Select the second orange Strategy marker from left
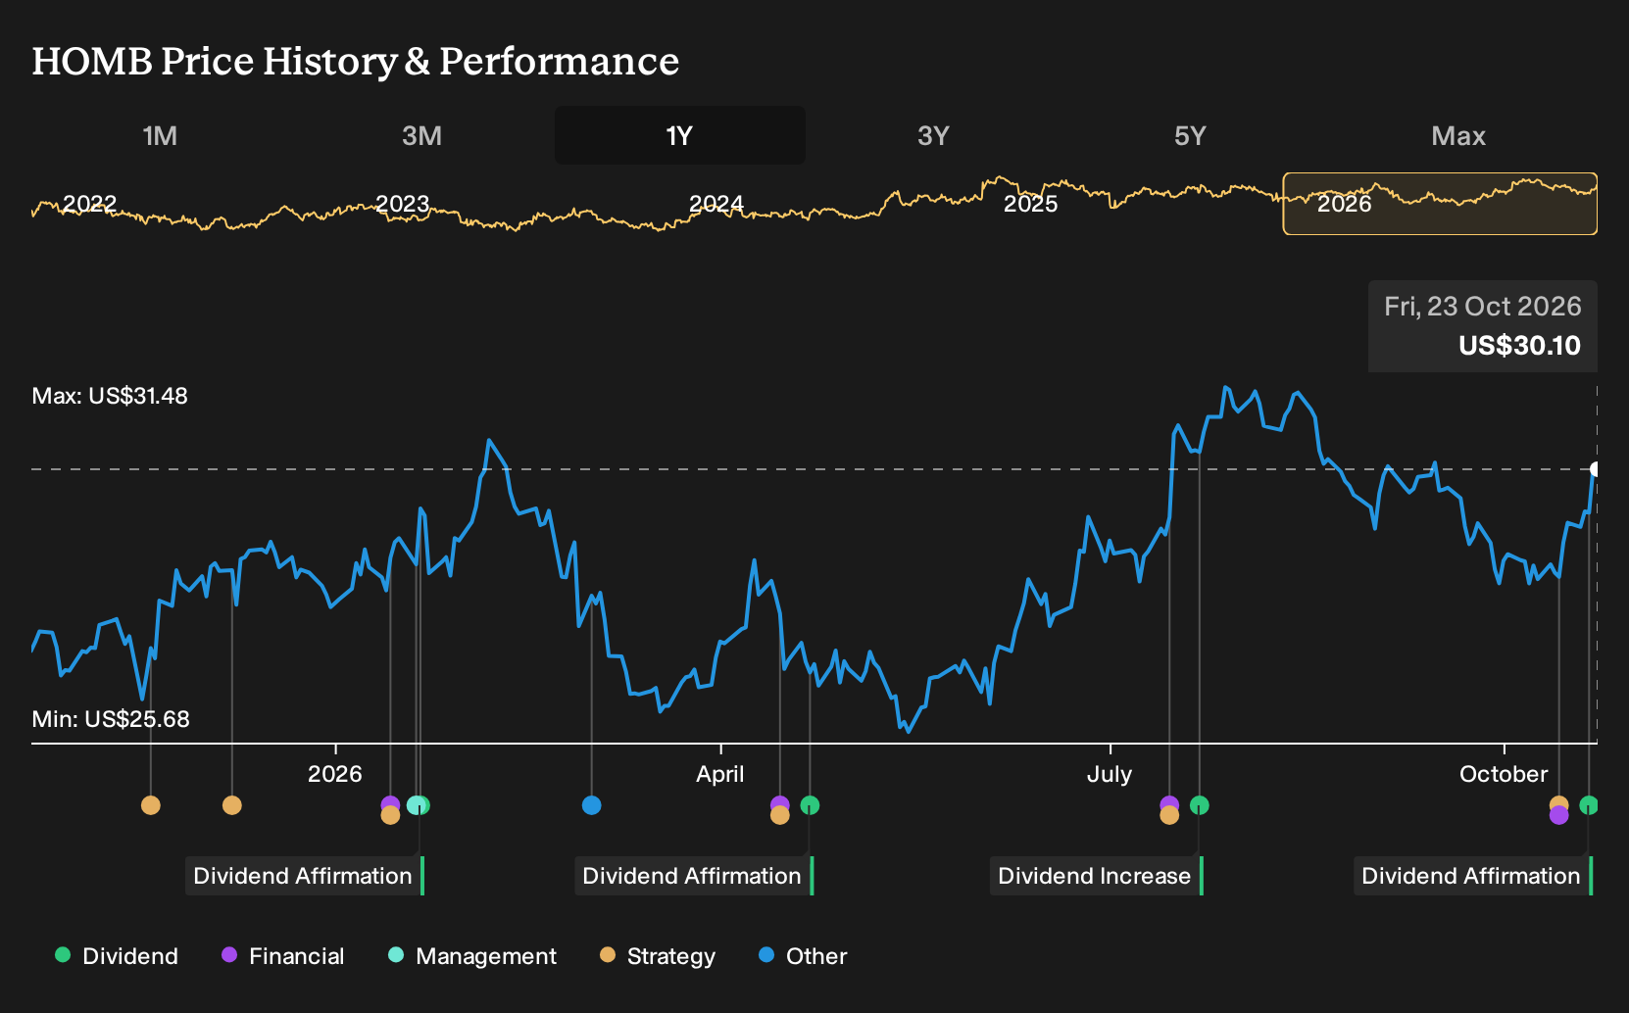Viewport: 1629px width, 1013px height. pyautogui.click(x=231, y=805)
